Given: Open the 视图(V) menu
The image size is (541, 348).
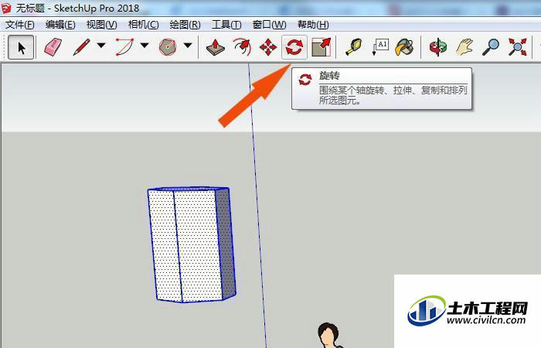Looking at the screenshot, I should coord(101,25).
